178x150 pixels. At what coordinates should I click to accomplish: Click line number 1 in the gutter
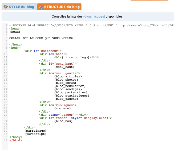click(6, 25)
